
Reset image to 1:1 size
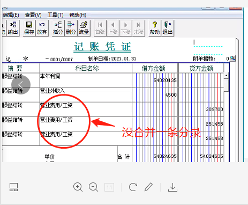109,187
